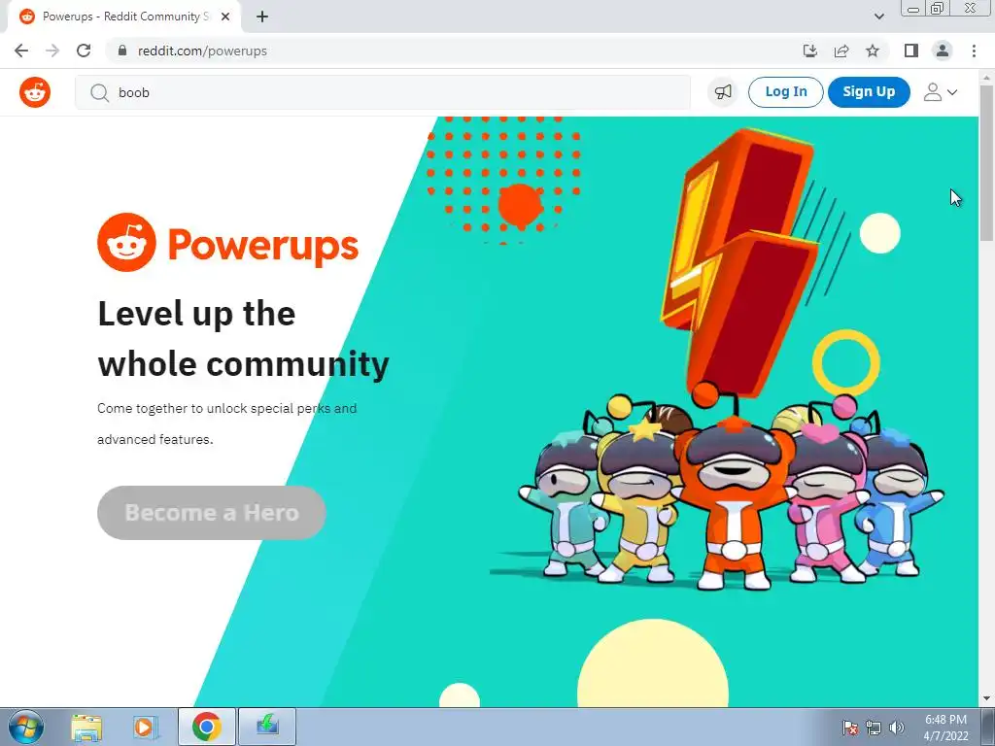The image size is (995, 746).
Task: Click the padlock site info icon
Action: tap(122, 51)
